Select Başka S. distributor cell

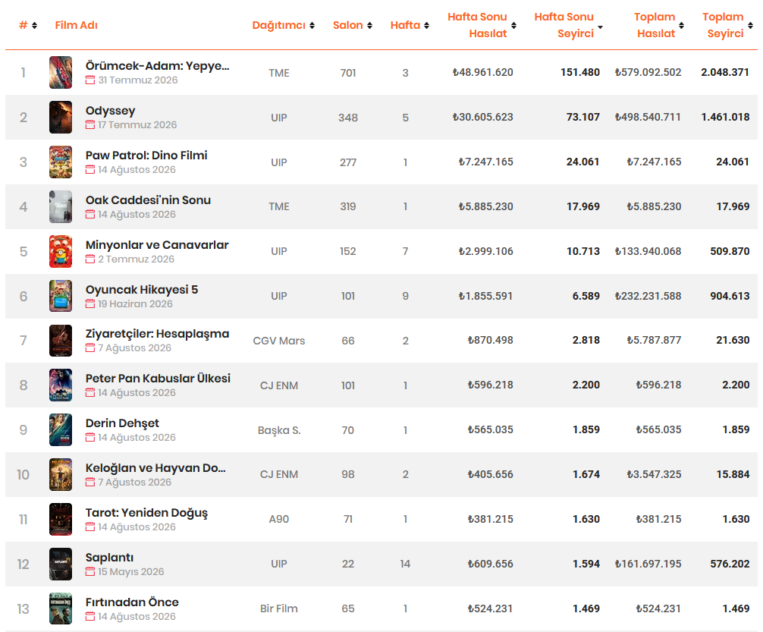279,430
